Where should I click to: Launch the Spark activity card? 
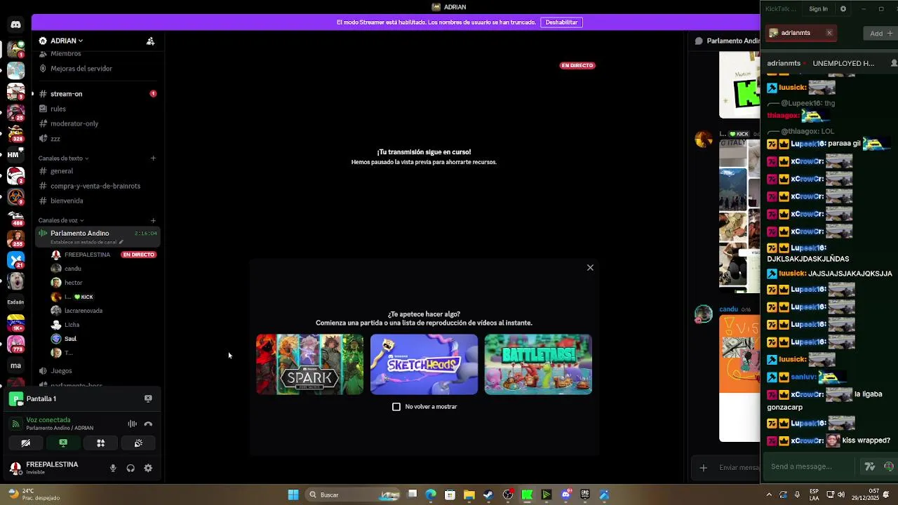tap(310, 364)
